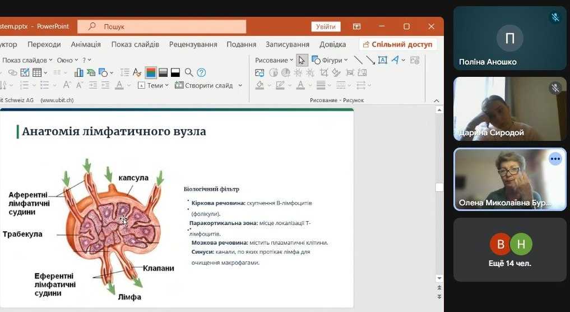Click the Пошук search field
This screenshot has width=570, height=312.
[x=161, y=26]
